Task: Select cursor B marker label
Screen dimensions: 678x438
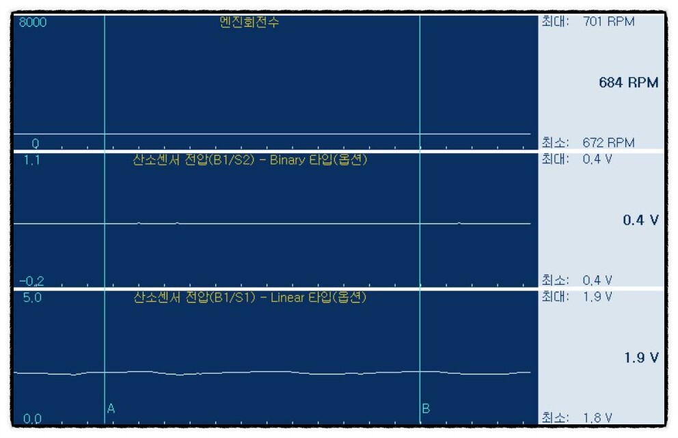Action: pos(426,408)
